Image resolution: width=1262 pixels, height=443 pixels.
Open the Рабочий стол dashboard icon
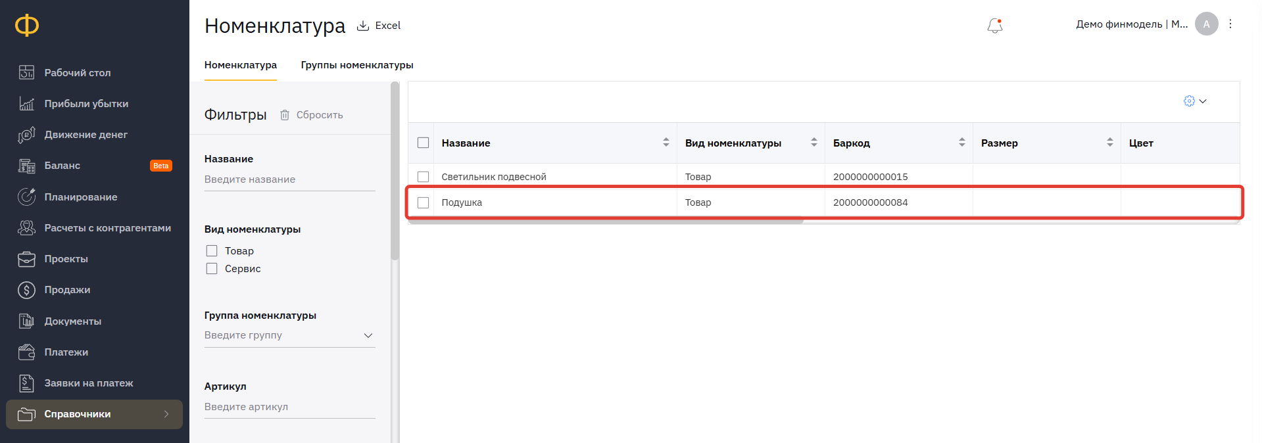tap(26, 72)
